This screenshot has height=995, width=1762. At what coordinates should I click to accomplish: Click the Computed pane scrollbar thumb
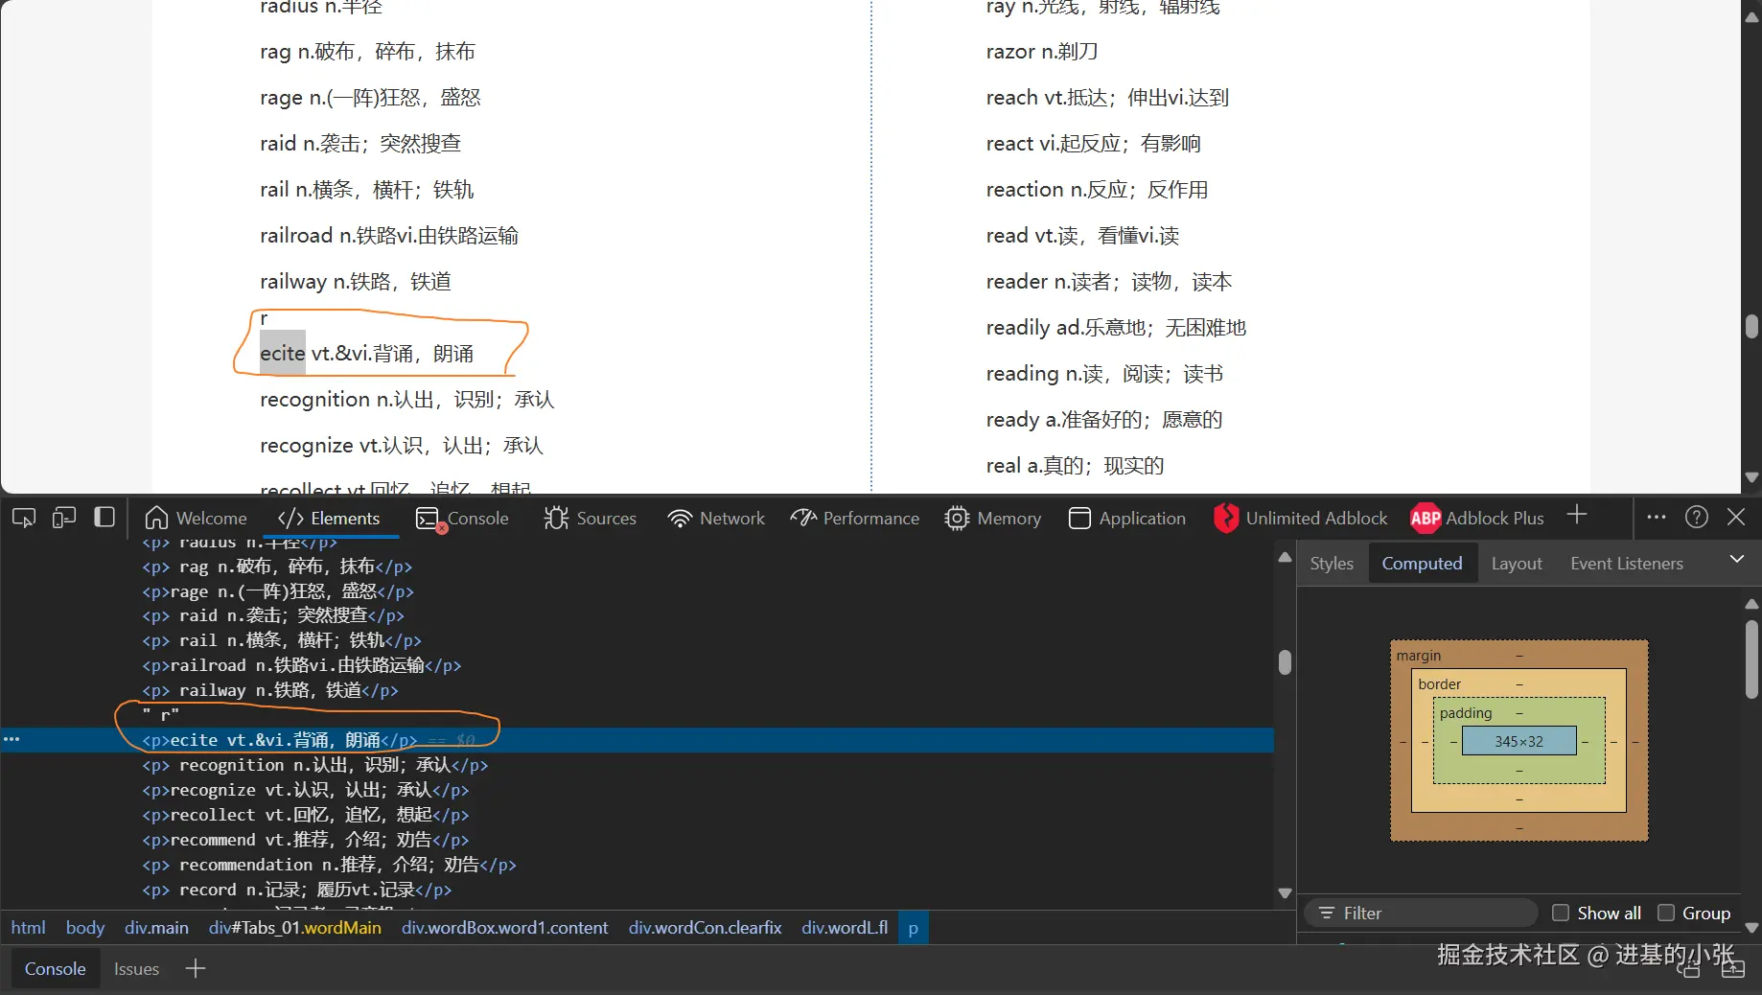click(x=1751, y=659)
